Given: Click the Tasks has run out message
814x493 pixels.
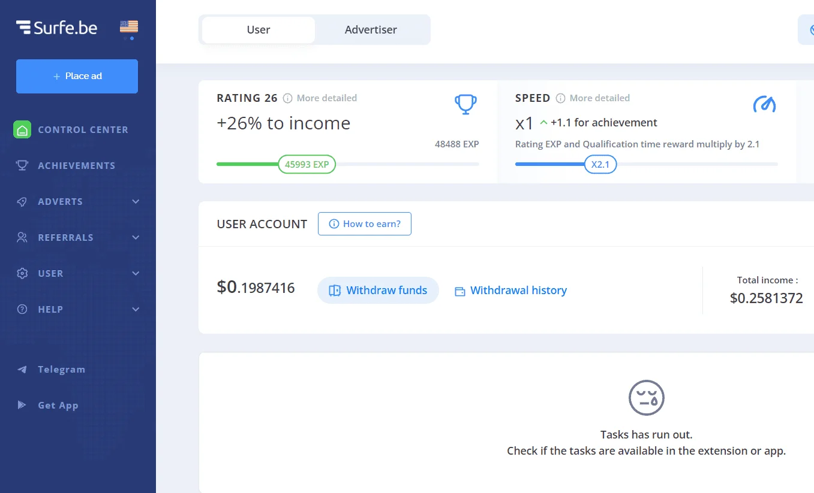Looking at the screenshot, I should [x=646, y=435].
